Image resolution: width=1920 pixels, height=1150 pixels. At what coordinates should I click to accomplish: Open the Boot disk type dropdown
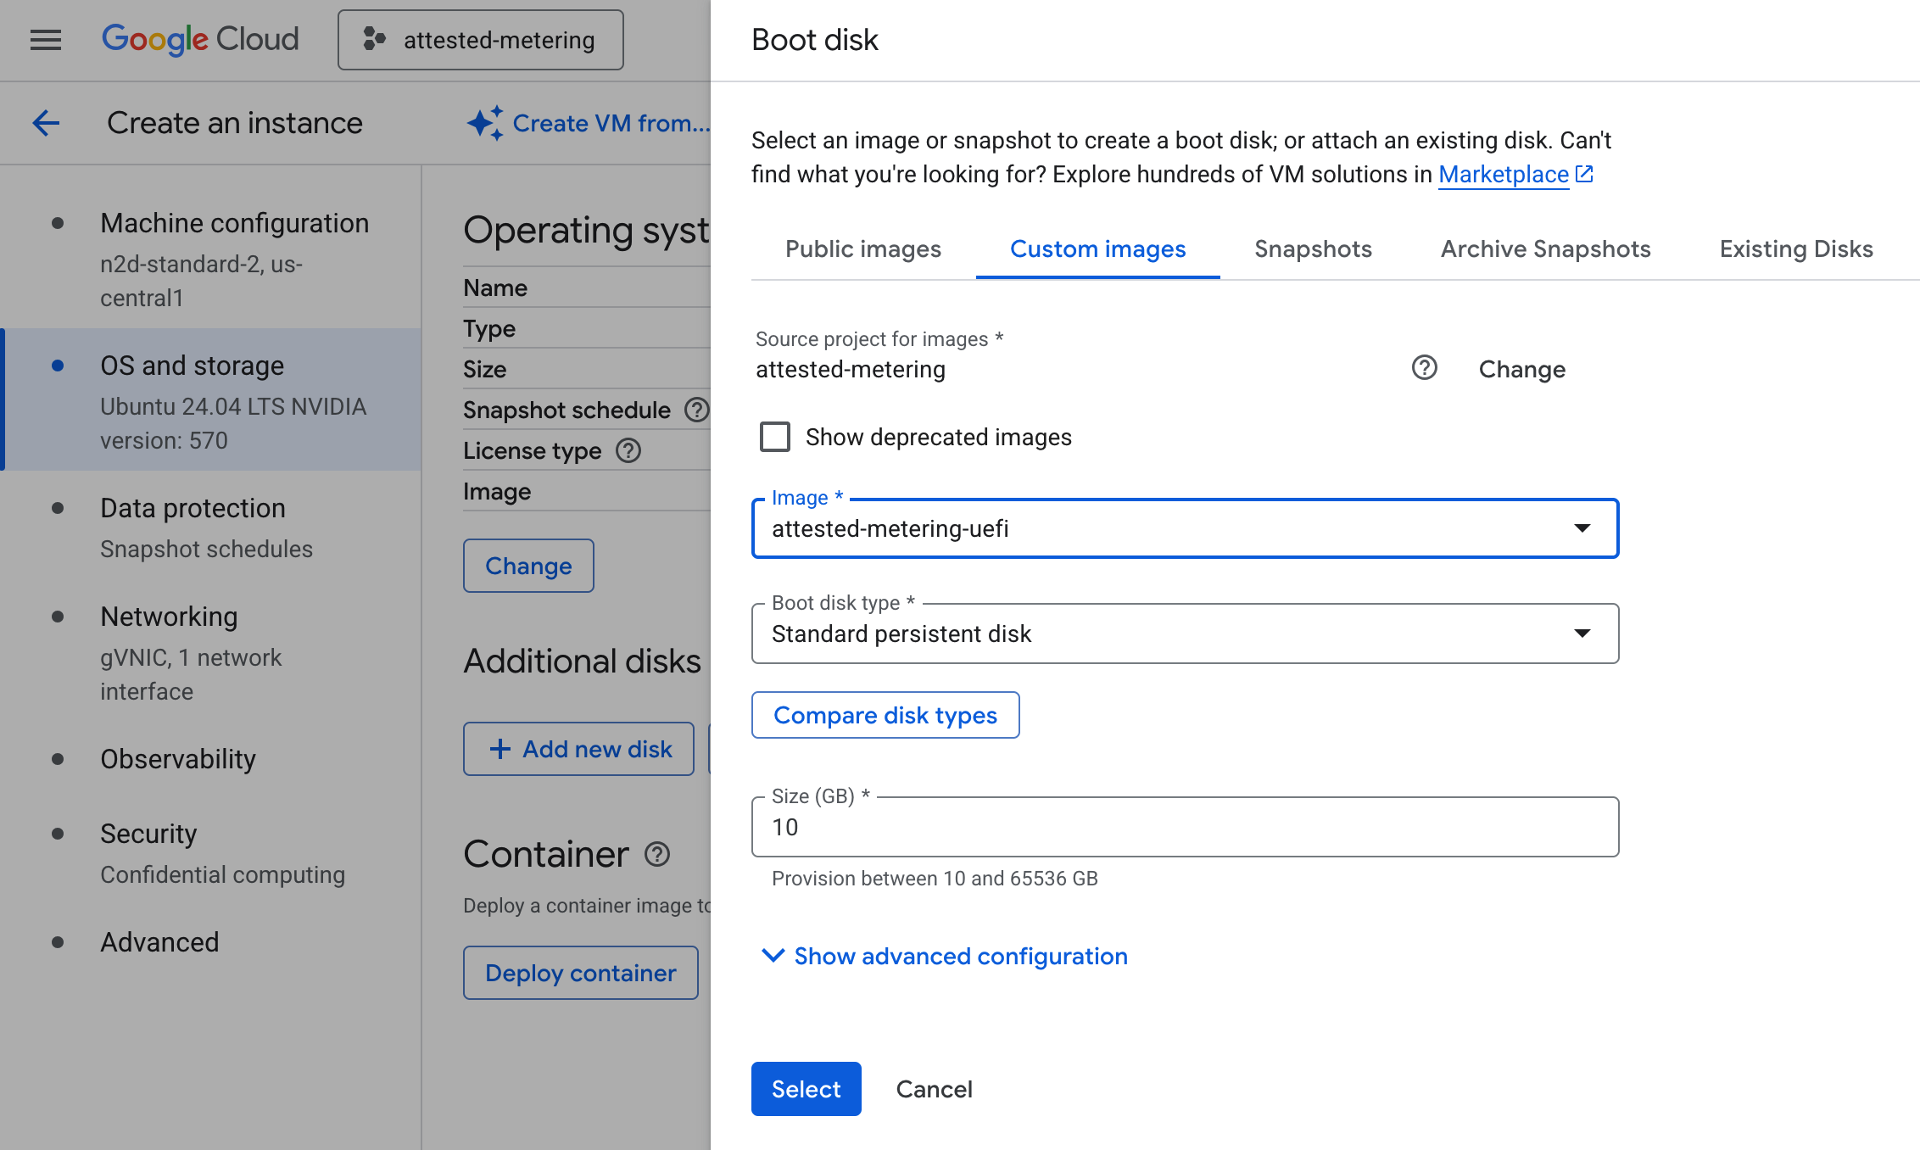(x=1185, y=634)
